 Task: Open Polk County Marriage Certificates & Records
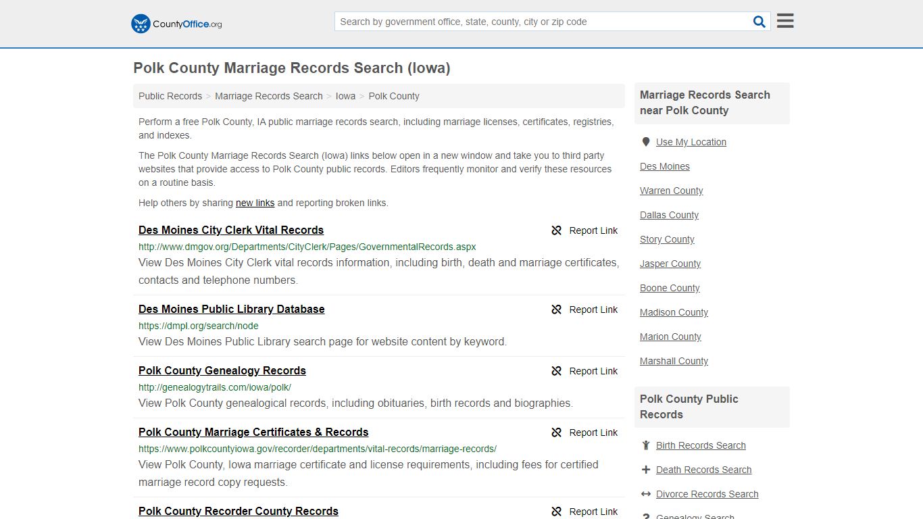pos(253,432)
